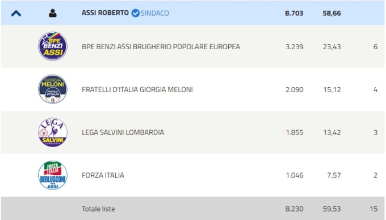Select the SINDACO label link
Viewport: 386px width, 220px height.
tap(155, 13)
